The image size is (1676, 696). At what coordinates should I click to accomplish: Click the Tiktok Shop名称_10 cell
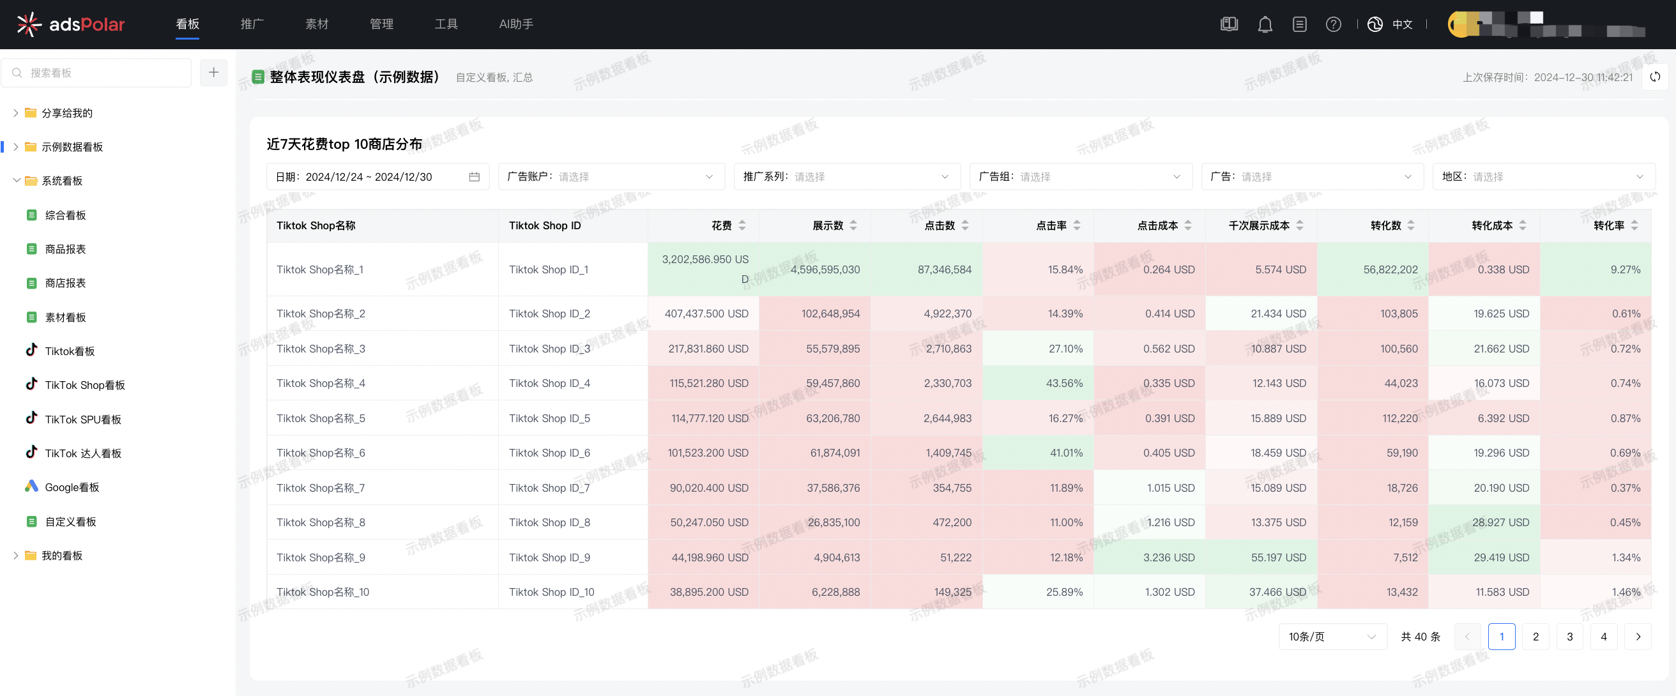click(383, 592)
